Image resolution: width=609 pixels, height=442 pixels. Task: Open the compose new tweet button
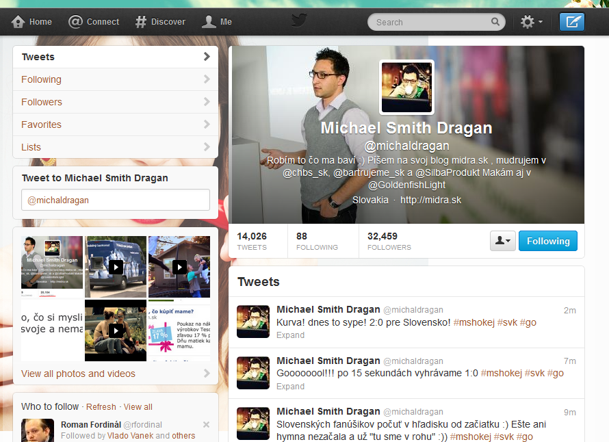click(572, 22)
